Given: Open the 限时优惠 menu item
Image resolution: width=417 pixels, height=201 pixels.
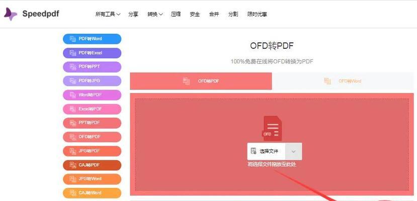Looking at the screenshot, I should point(257,15).
